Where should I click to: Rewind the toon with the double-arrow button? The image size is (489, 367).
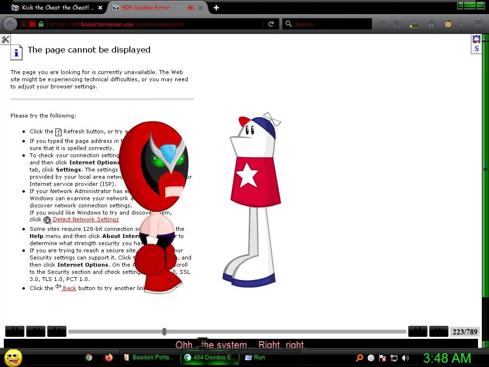(35, 332)
